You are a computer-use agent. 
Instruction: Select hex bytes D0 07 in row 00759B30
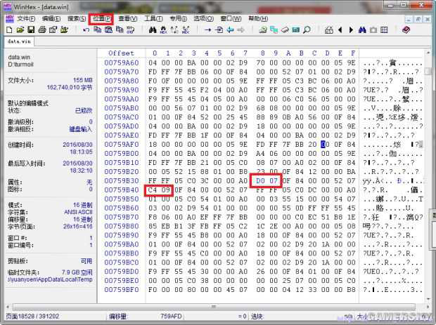(x=267, y=180)
